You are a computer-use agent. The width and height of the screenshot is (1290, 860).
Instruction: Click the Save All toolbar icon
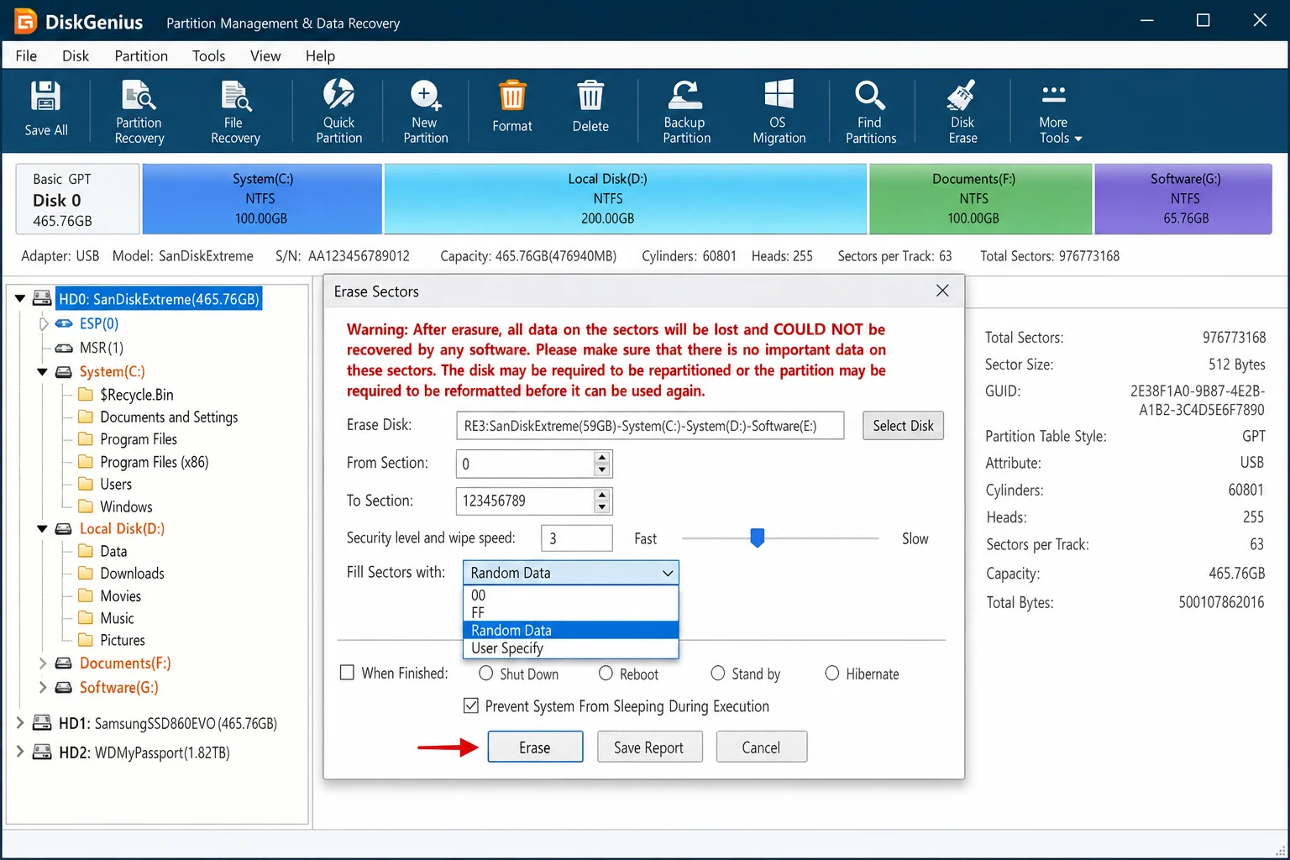[45, 109]
